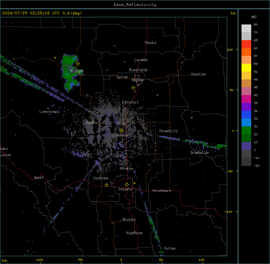This screenshot has width=270, height=264.
Task: Click the Limestone label
Action: point(48,112)
